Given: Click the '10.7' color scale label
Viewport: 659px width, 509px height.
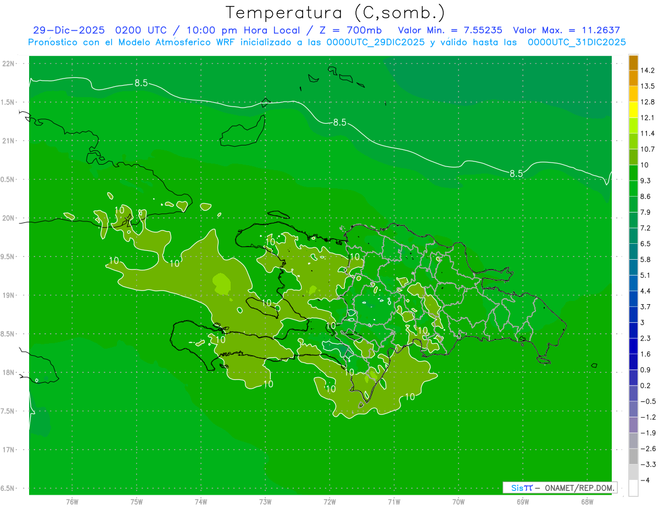Looking at the screenshot, I should (x=648, y=149).
